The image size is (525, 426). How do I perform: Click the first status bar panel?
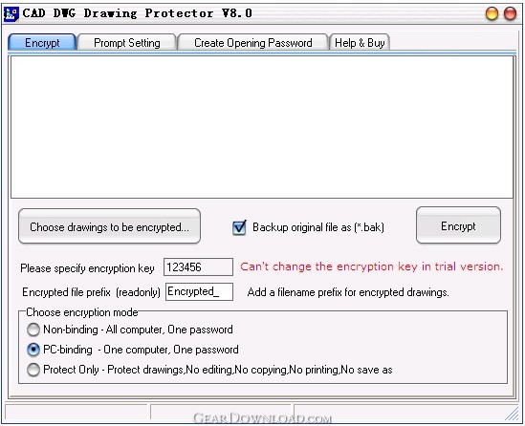[x=77, y=412]
